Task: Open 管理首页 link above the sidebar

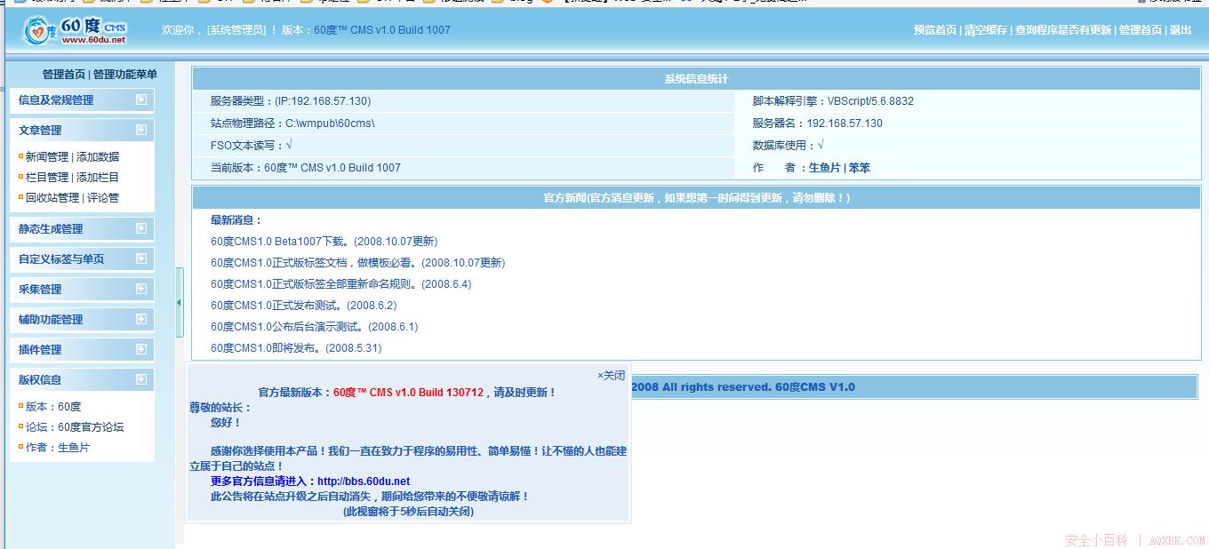Action: tap(64, 75)
